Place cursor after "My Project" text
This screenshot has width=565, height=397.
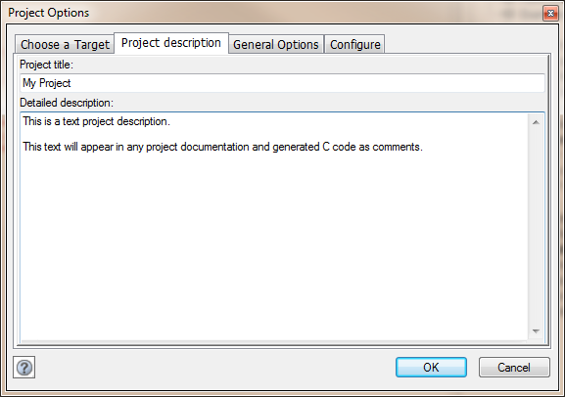pos(71,83)
